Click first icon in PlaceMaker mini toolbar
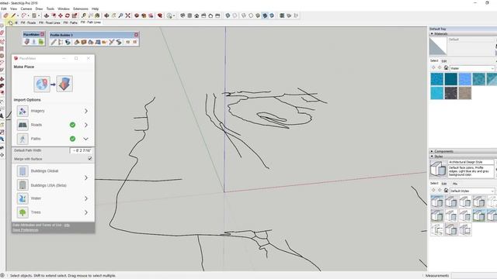This screenshot has width=497, height=279. tap(27, 42)
